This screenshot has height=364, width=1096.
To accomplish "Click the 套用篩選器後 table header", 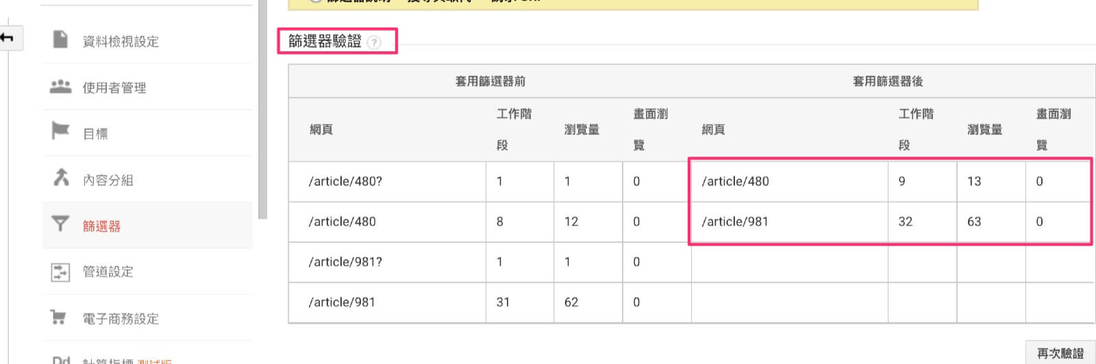I will click(x=887, y=81).
